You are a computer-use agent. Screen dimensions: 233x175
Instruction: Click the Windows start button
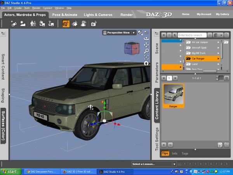coord(11,172)
